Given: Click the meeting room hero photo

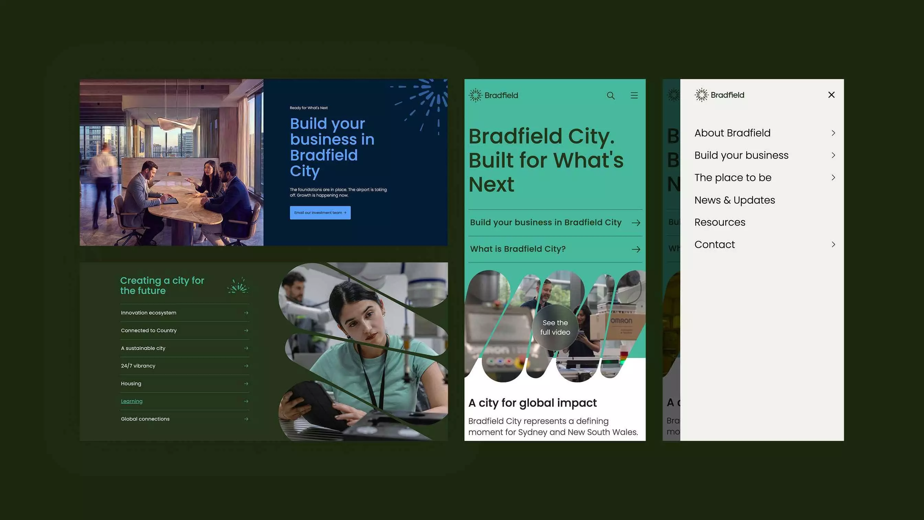Looking at the screenshot, I should [172, 162].
